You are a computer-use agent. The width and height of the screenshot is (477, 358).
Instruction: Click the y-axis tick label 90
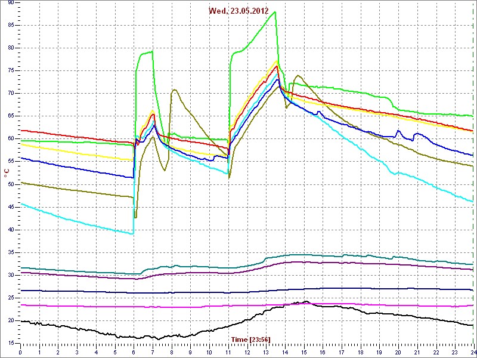10,2
